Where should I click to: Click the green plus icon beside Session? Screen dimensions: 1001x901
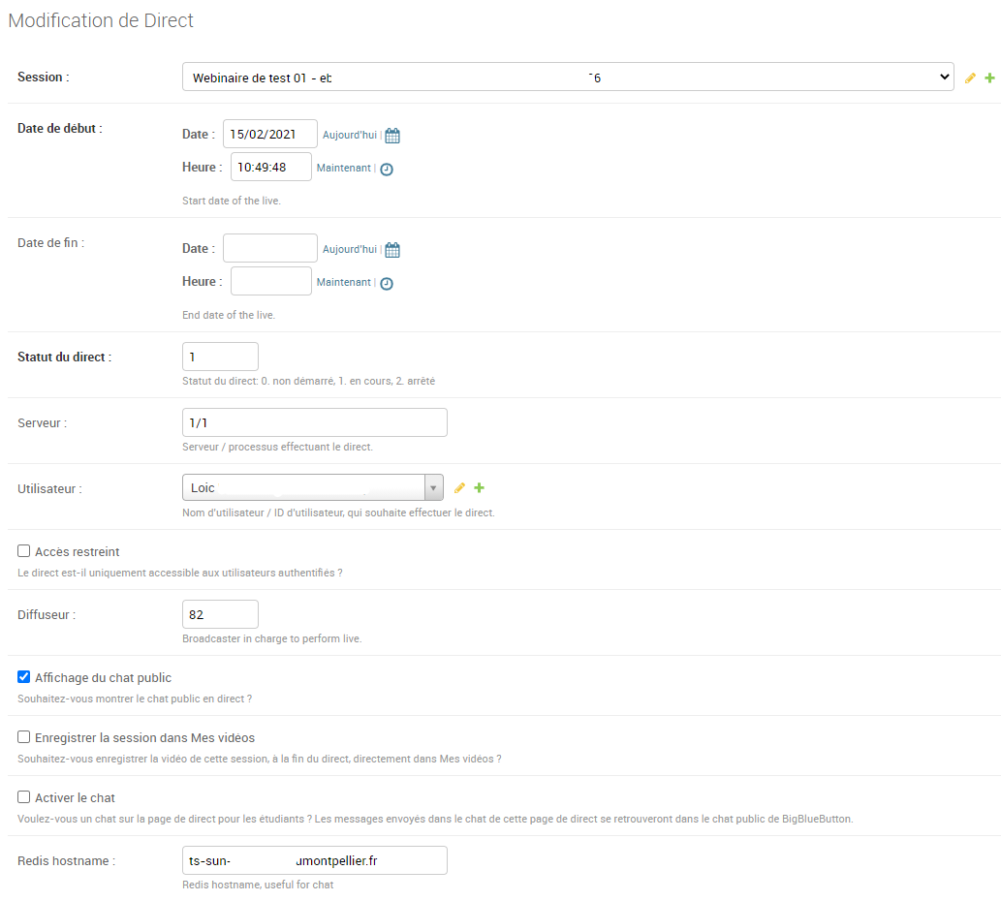tap(989, 78)
